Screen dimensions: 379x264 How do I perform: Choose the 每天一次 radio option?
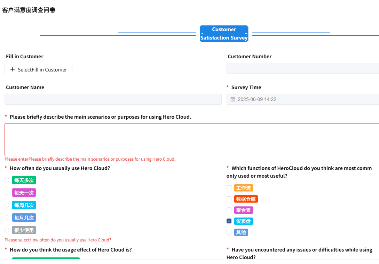[7, 193]
